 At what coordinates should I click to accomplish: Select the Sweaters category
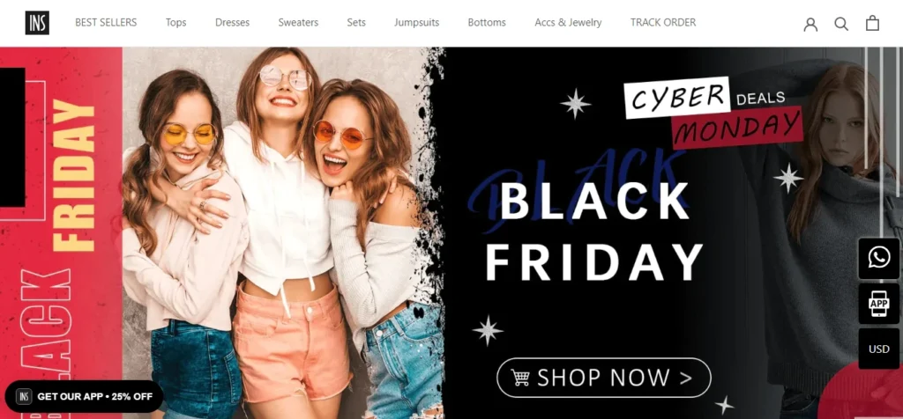(x=298, y=22)
